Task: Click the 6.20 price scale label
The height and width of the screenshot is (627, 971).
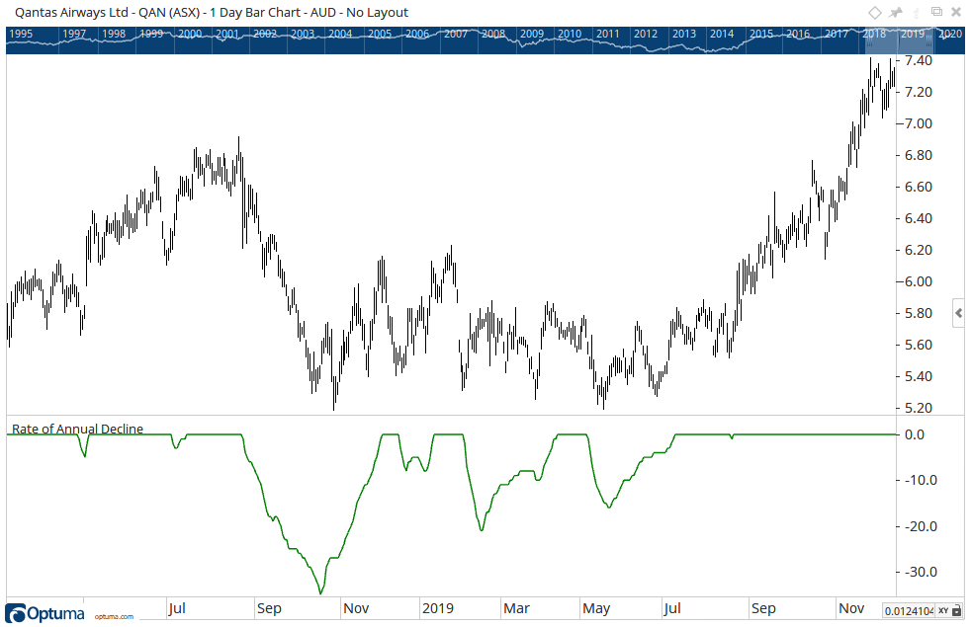Action: coord(919,250)
